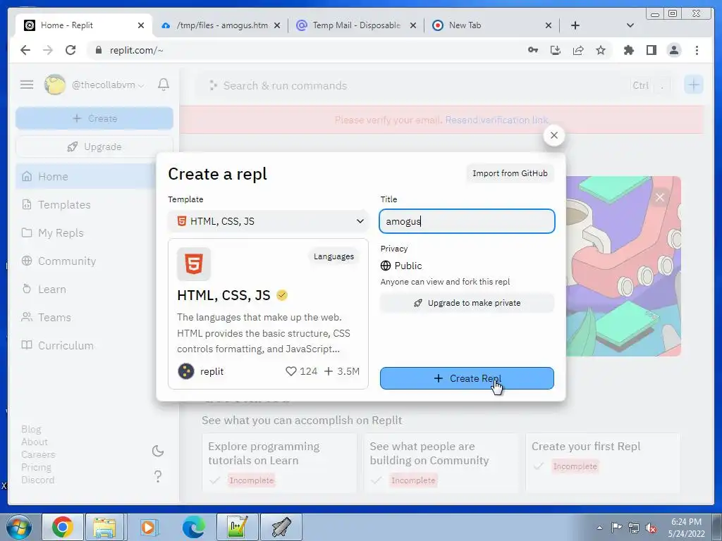Open notifications bell
Screen dimensions: 722x541
pyautogui.click(x=164, y=85)
